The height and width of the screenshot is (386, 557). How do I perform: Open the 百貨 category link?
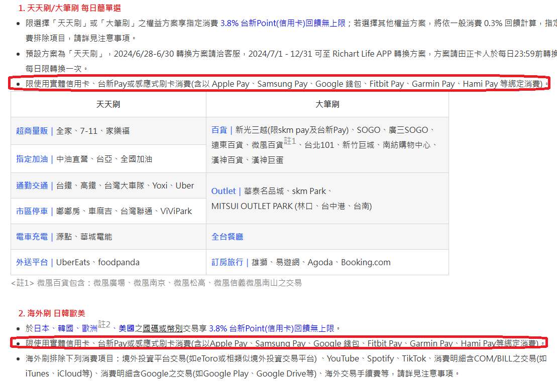[219, 130]
